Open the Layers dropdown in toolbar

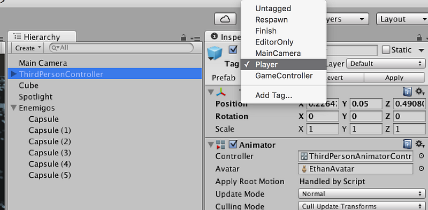(x=347, y=19)
